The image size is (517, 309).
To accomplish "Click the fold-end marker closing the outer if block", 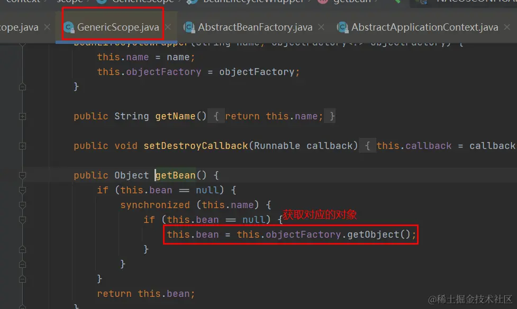I will point(22,279).
